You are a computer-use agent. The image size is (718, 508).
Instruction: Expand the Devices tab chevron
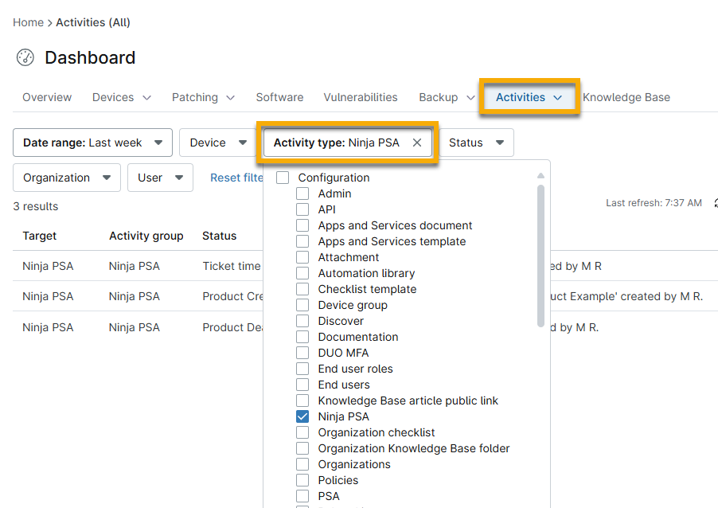(x=146, y=97)
